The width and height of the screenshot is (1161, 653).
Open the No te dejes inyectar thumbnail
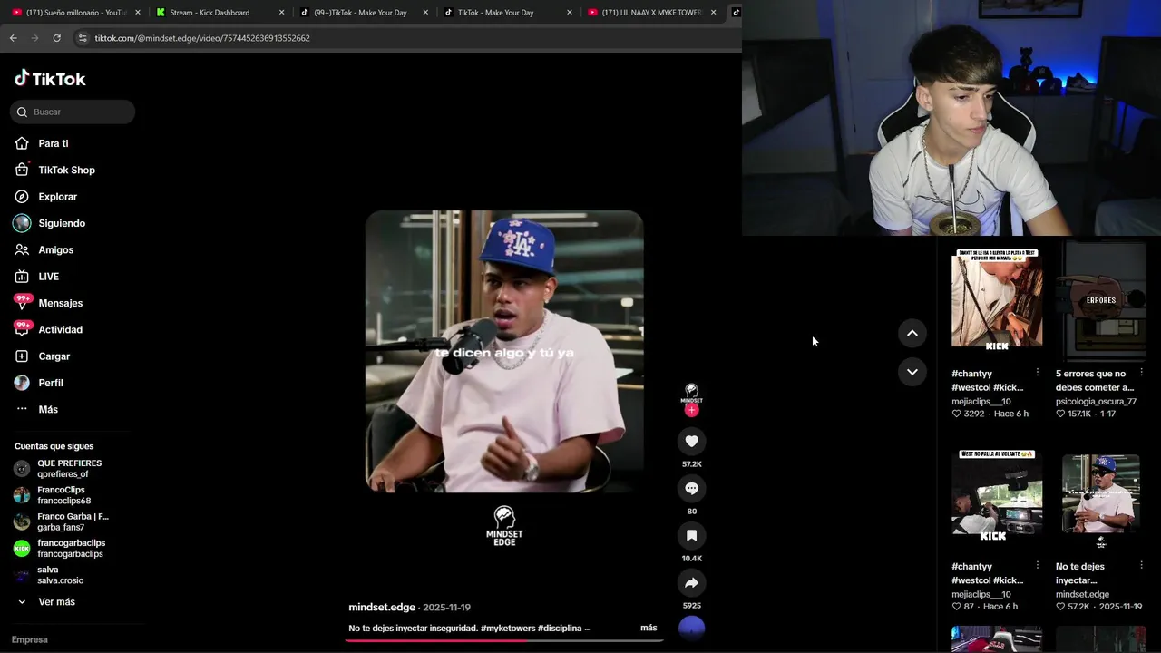[1101, 494]
